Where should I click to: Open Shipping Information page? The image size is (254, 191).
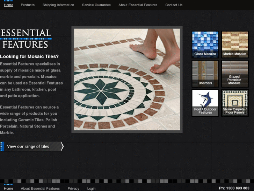point(58,5)
